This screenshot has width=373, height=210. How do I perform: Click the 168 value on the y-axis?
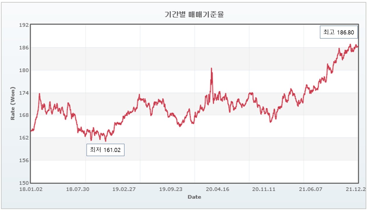point(24,115)
